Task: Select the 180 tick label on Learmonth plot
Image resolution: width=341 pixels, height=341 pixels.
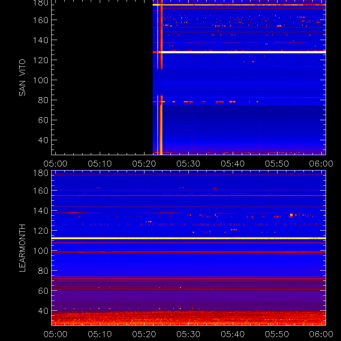Action: coord(40,173)
